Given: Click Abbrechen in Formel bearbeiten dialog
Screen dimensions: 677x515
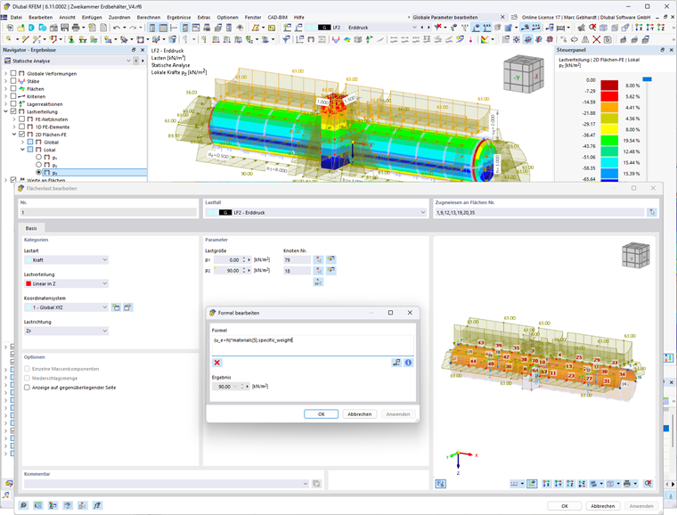Looking at the screenshot, I should click(359, 414).
